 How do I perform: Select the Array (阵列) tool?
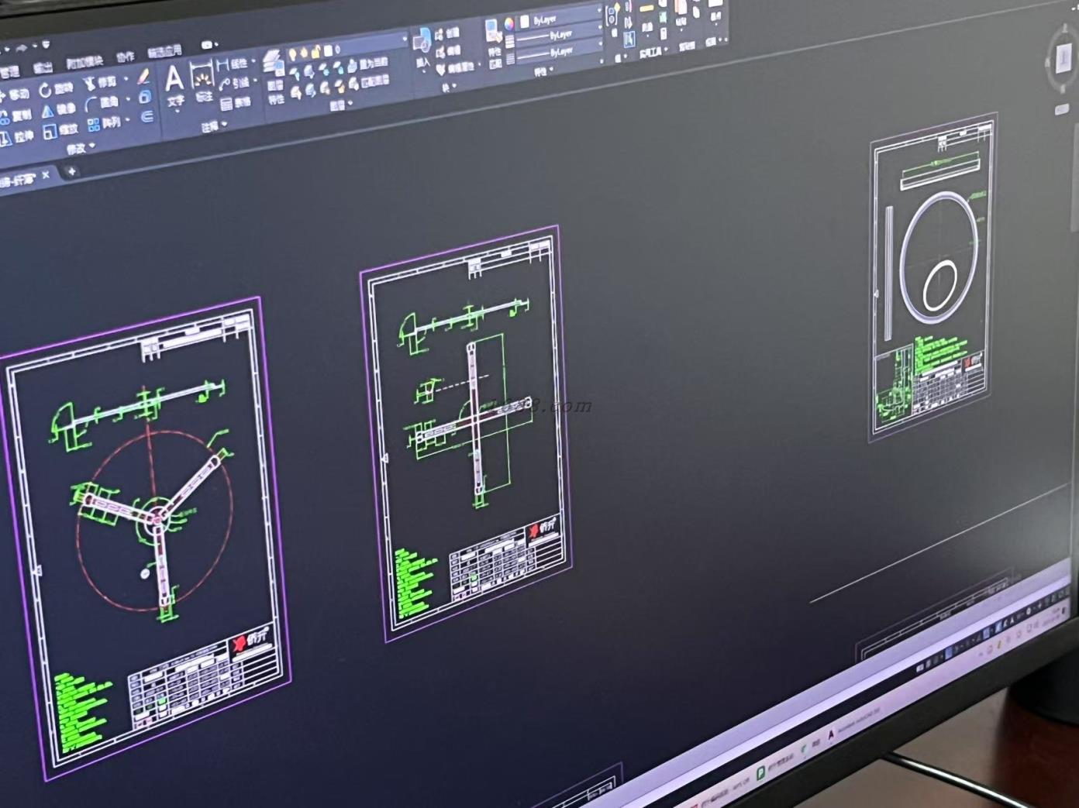(x=105, y=124)
